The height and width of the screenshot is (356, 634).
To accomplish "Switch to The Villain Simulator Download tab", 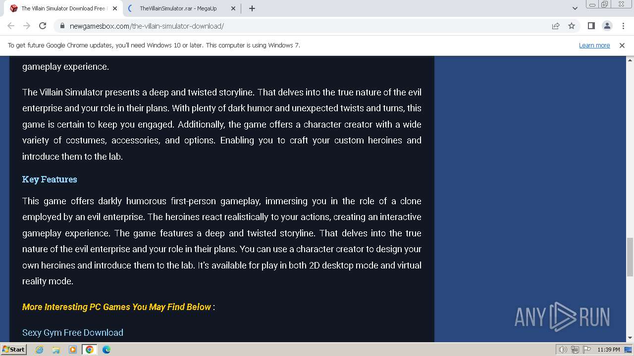I will (x=63, y=8).
